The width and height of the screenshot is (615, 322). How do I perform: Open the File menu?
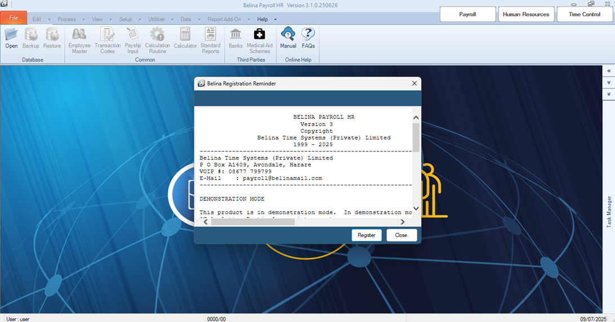pos(14,18)
